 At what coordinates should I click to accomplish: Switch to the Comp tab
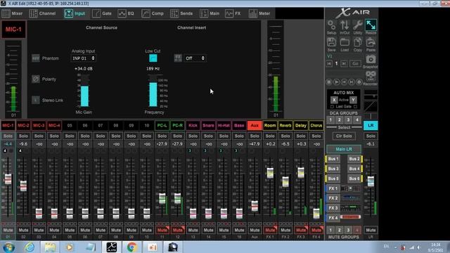click(153, 13)
